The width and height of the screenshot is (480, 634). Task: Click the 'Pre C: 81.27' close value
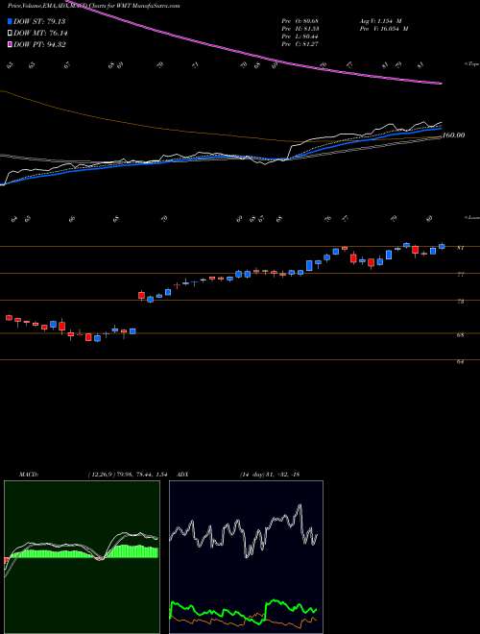point(301,44)
